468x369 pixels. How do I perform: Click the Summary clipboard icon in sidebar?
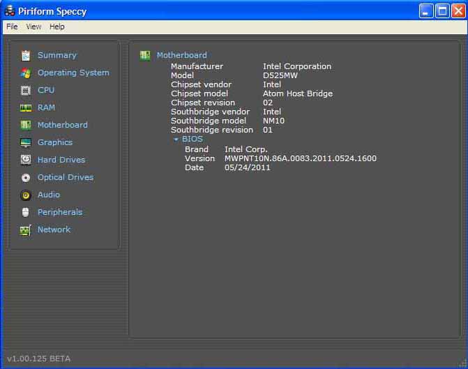[26, 55]
